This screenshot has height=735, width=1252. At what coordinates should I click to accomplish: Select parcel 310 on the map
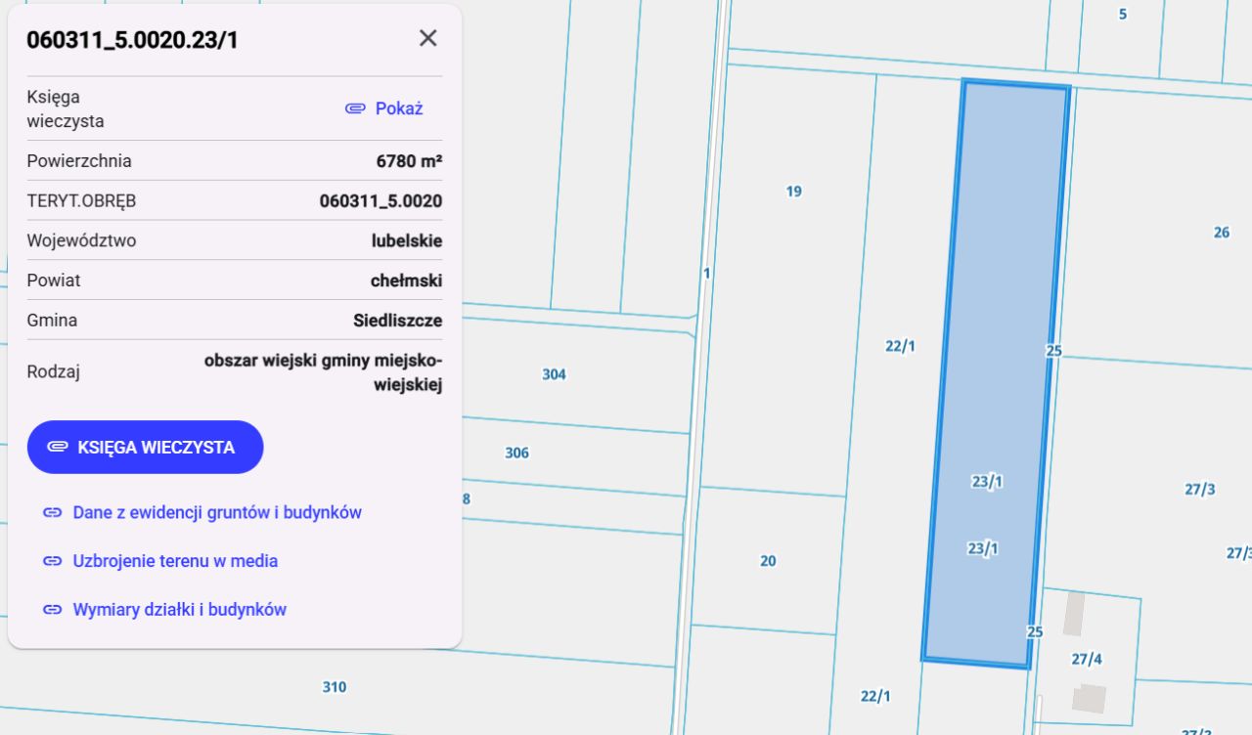335,687
